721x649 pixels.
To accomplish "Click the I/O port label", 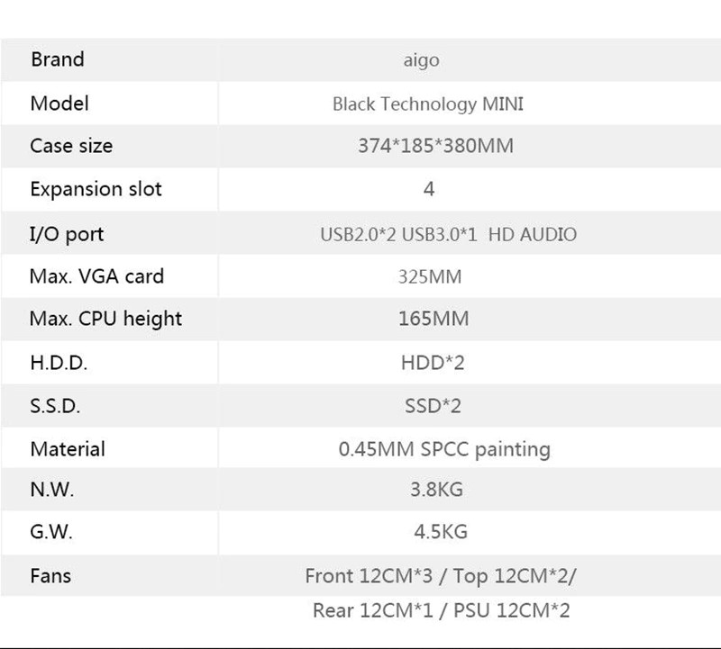I will pyautogui.click(x=67, y=234).
